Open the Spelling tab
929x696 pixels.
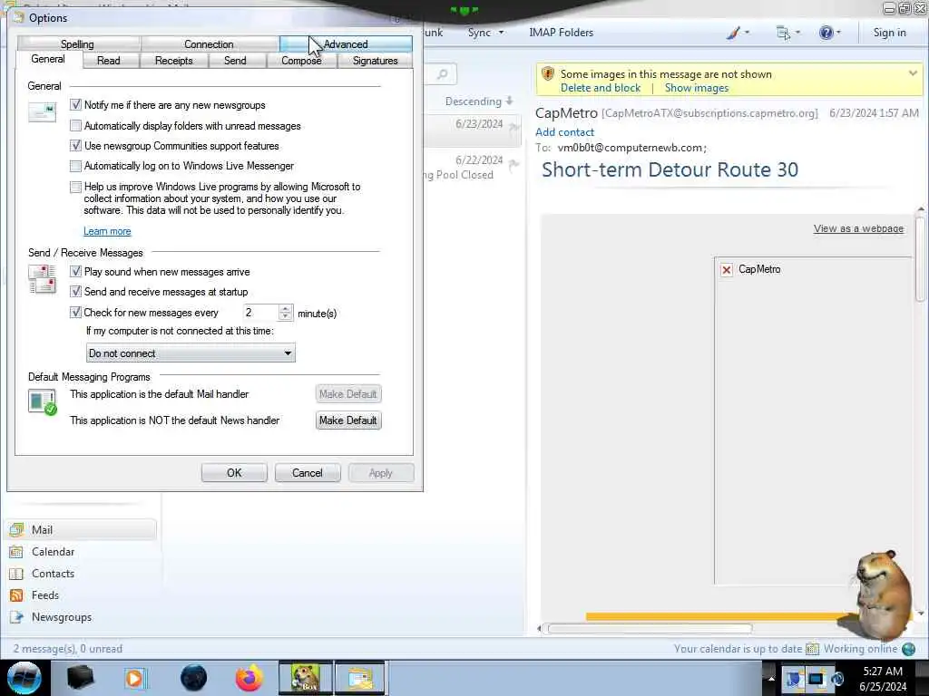pos(78,43)
